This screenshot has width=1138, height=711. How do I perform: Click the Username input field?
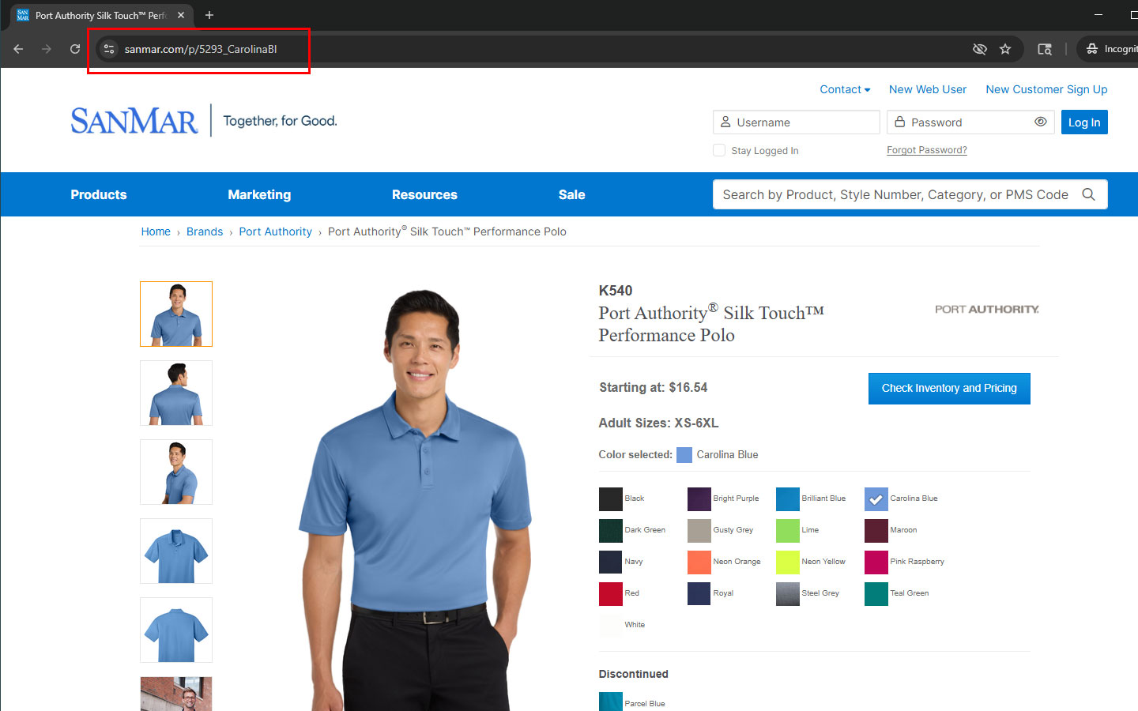pos(797,122)
